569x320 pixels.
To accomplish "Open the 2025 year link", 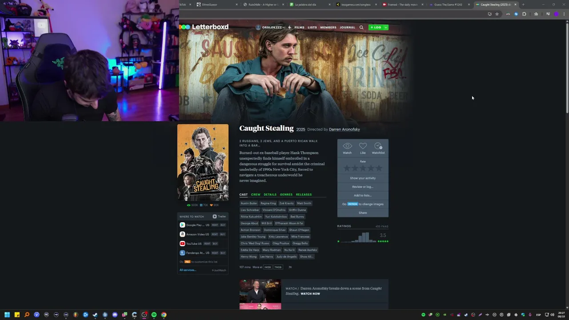I will pyautogui.click(x=301, y=129).
